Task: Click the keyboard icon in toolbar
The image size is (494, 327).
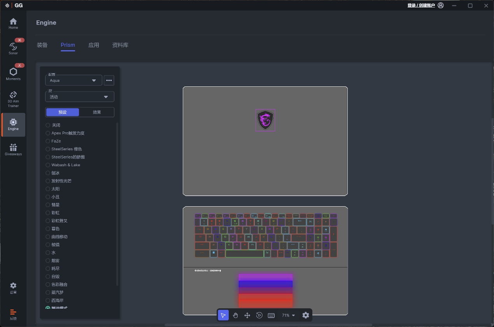Action: coord(272,315)
